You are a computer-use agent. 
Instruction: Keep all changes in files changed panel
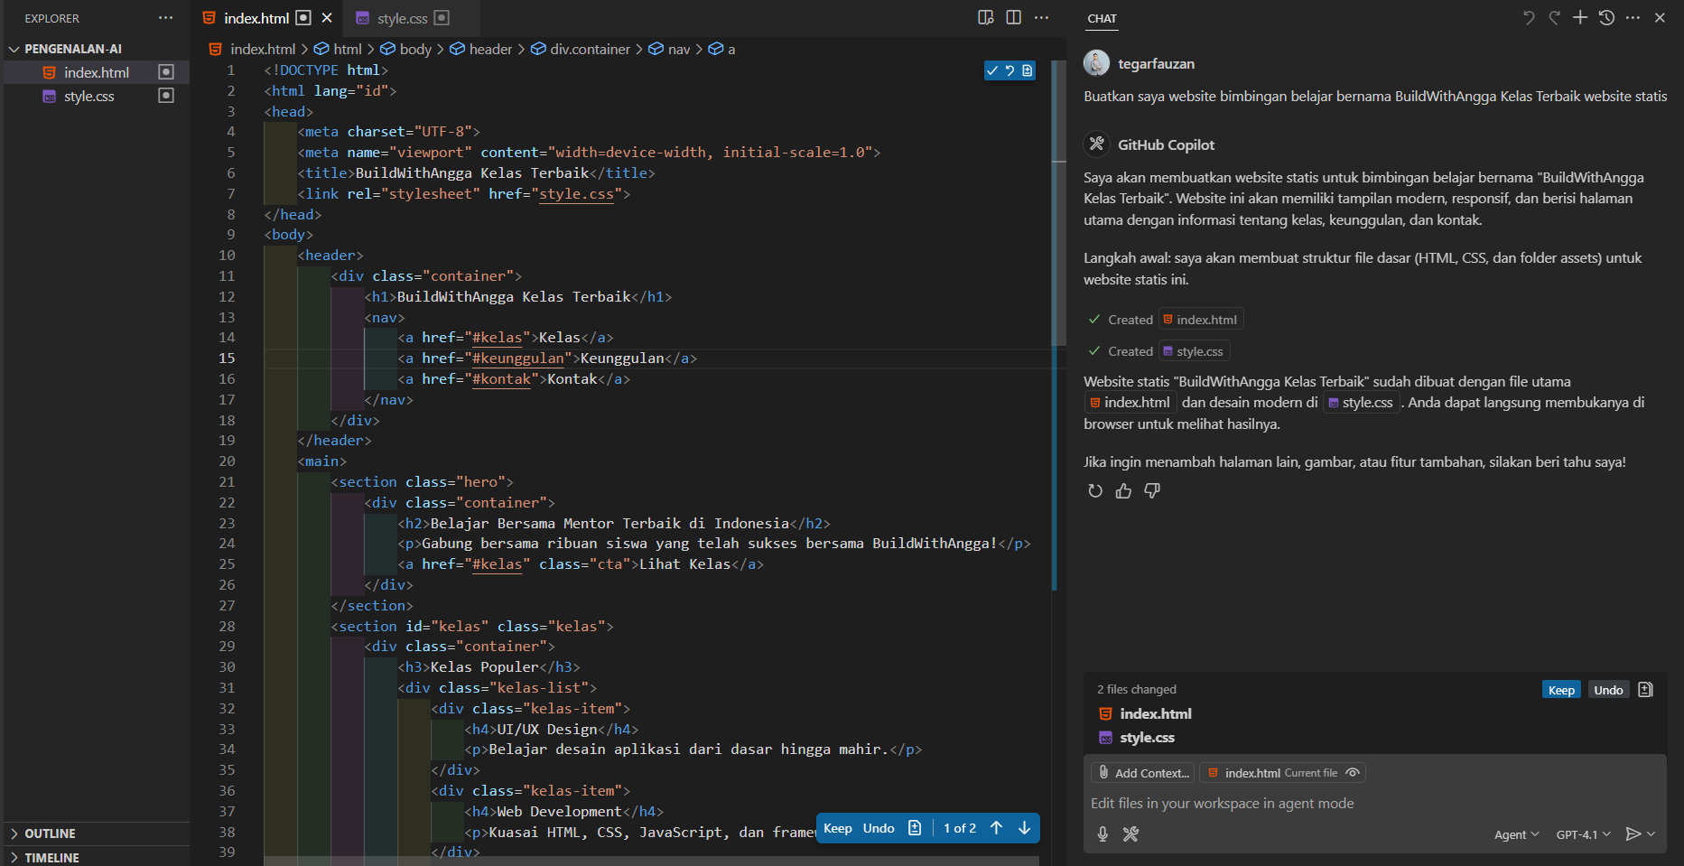(1561, 690)
